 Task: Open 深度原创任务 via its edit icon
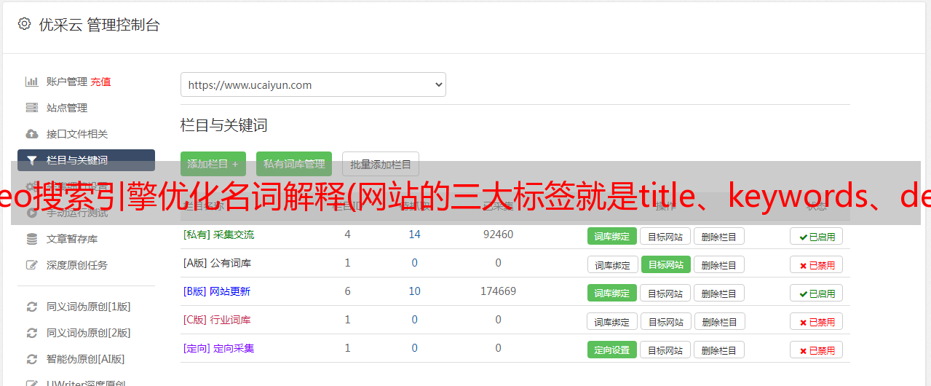32,265
